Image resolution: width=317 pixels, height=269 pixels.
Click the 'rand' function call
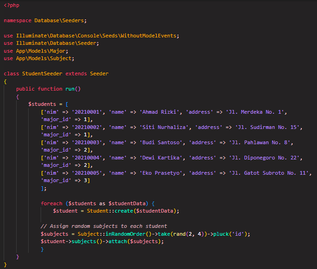pyautogui.click(x=179, y=234)
